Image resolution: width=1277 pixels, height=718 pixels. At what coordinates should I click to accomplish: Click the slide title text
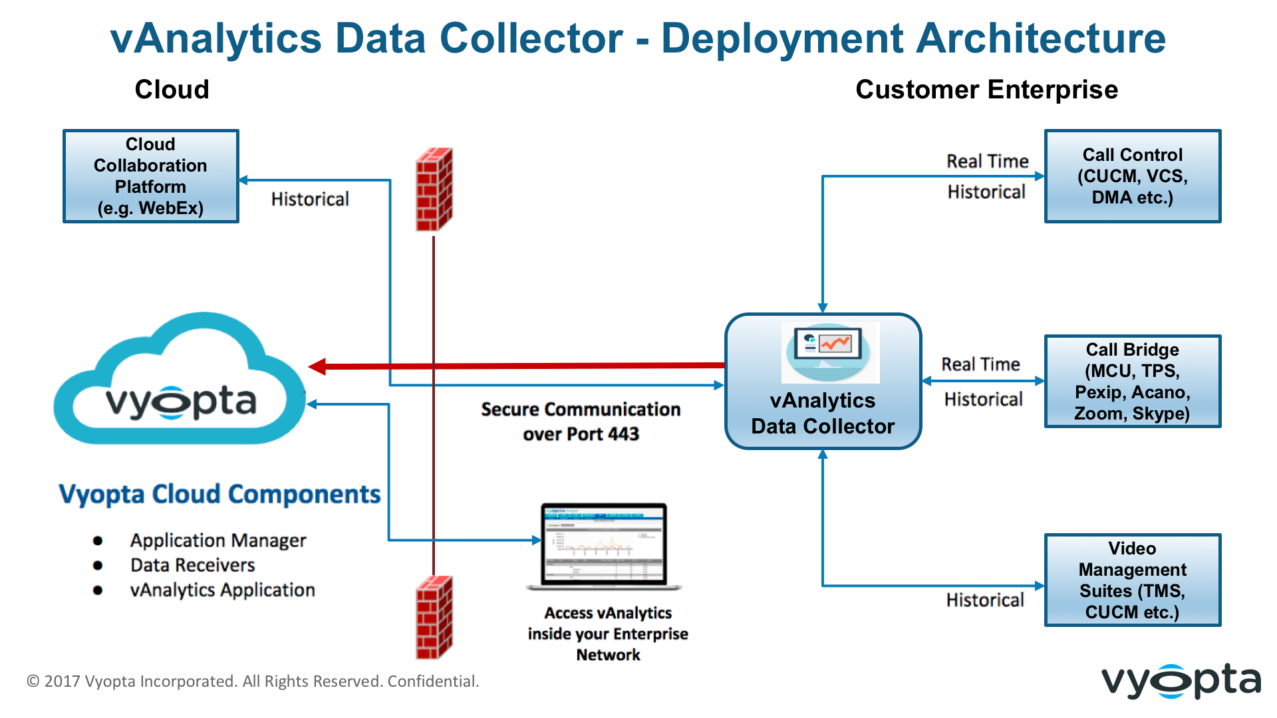638,38
